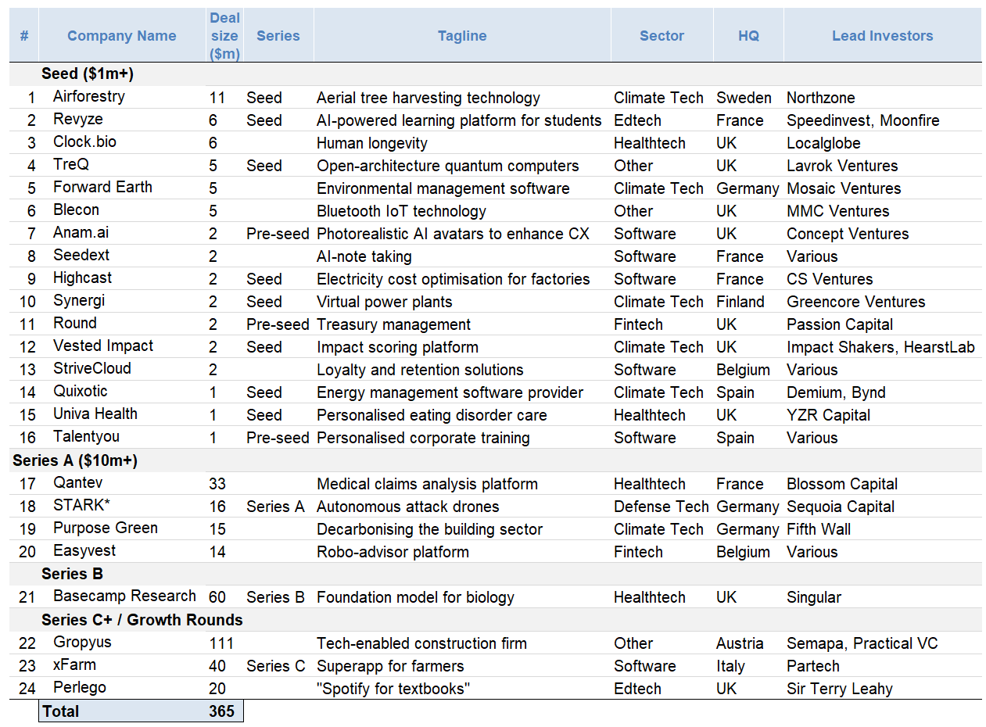Select the Sector column header
The width and height of the screenshot is (986, 727).
pos(662,36)
